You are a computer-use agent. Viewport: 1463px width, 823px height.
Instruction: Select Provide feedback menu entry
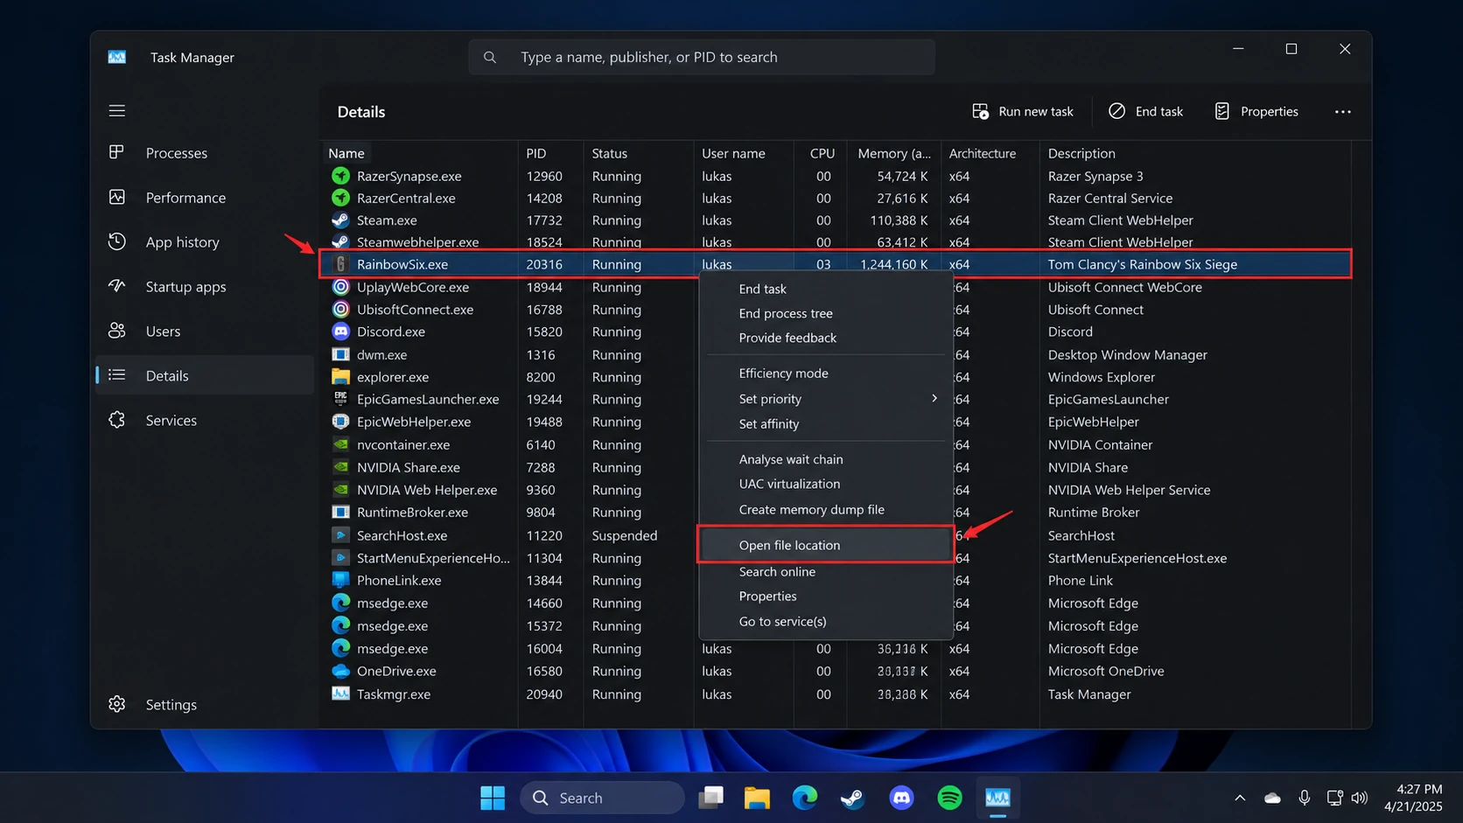point(826,338)
